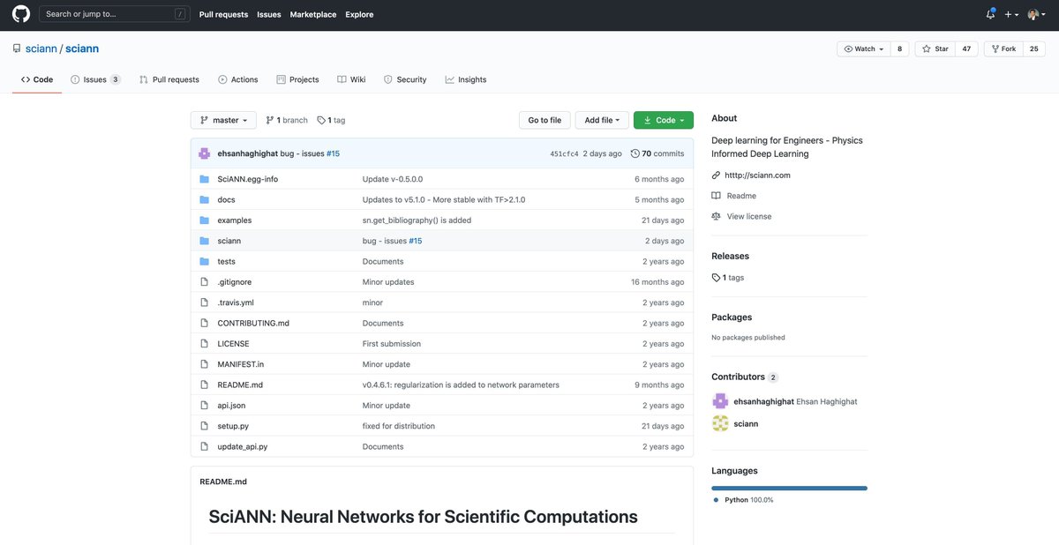Switch to the Issues tab
Screen dimensions: 1059x545
pos(95,79)
